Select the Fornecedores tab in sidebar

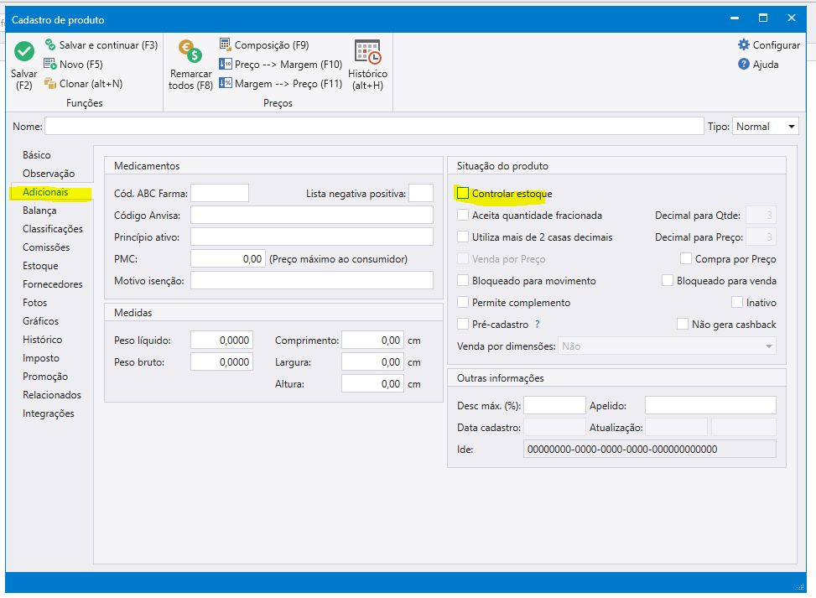pyautogui.click(x=53, y=284)
